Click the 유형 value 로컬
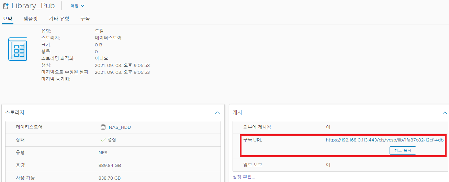Image resolution: width=449 pixels, height=182 pixels. point(100,31)
